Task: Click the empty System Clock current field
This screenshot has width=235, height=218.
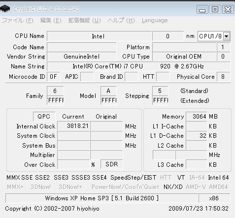Action: (x=73, y=136)
